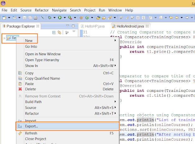Image resolution: width=195 pixels, height=144 pixels.
Task: Run the program with the green play icon
Action: [x=60, y=18]
